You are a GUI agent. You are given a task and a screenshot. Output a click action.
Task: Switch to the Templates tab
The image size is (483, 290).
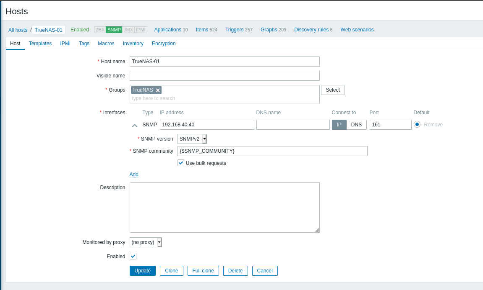(x=40, y=44)
